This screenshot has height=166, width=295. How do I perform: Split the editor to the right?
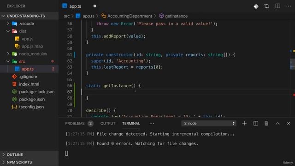tap(277, 6)
